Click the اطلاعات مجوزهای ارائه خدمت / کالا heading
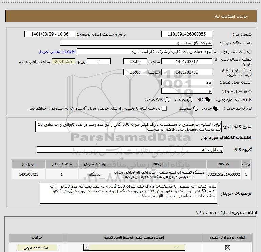This screenshot has width=261, height=252. (226, 213)
